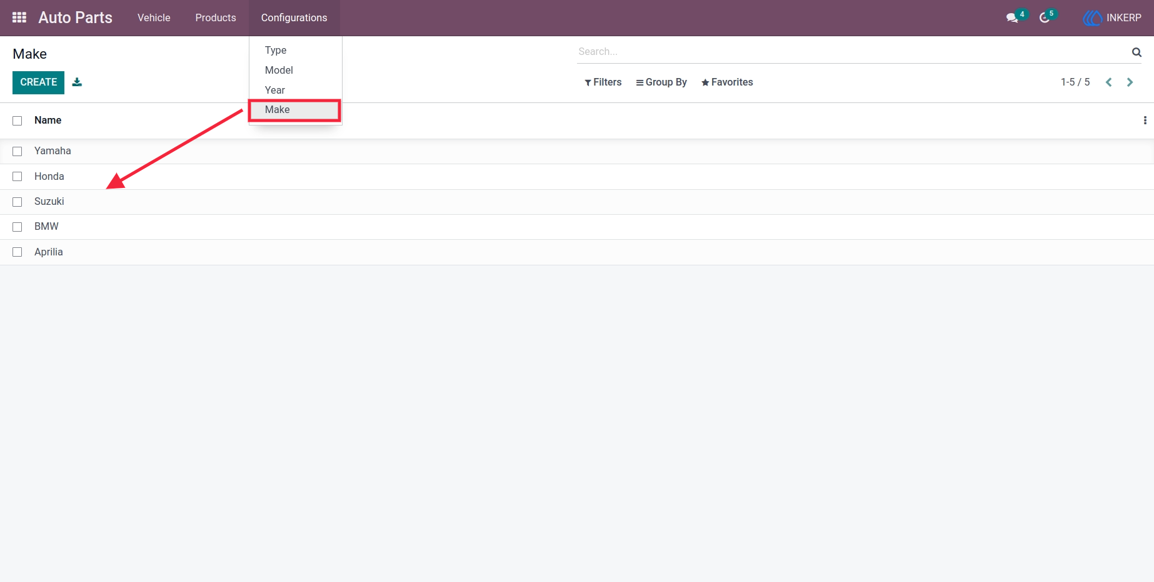Expand the Filters dropdown
The width and height of the screenshot is (1154, 582).
603,82
